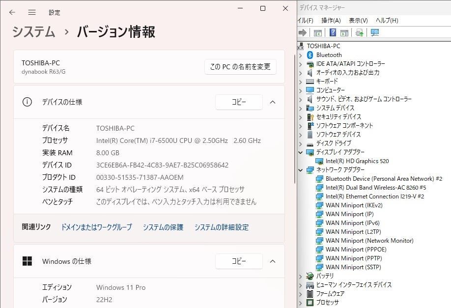
Task: Click the processor value Intel(R) Core(TM) i7-6500U
Action: pyautogui.click(x=178, y=140)
